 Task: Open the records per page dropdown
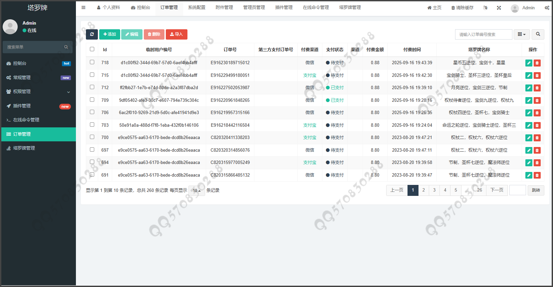196,191
